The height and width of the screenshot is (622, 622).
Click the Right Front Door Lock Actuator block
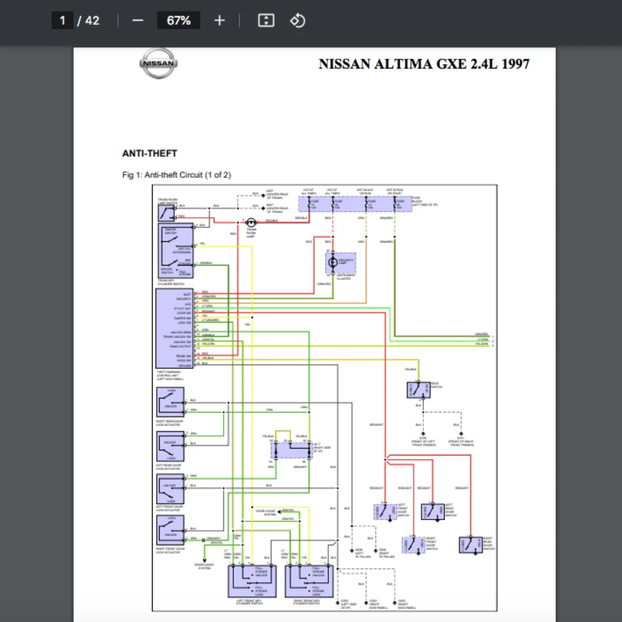coord(170,530)
